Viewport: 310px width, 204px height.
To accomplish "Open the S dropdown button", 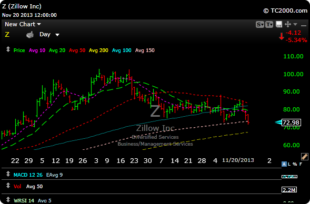I will tap(260, 25).
